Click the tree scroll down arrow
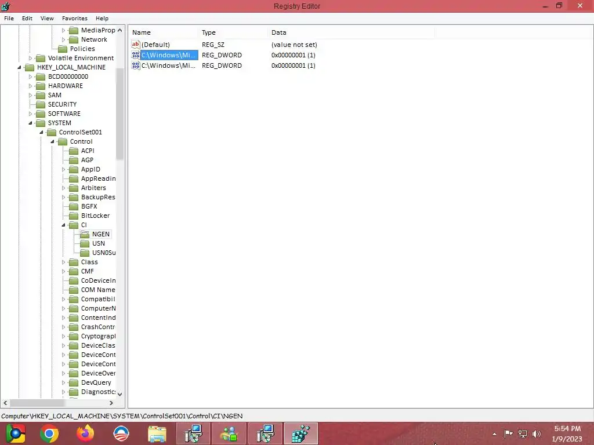The height and width of the screenshot is (445, 594). [x=119, y=394]
